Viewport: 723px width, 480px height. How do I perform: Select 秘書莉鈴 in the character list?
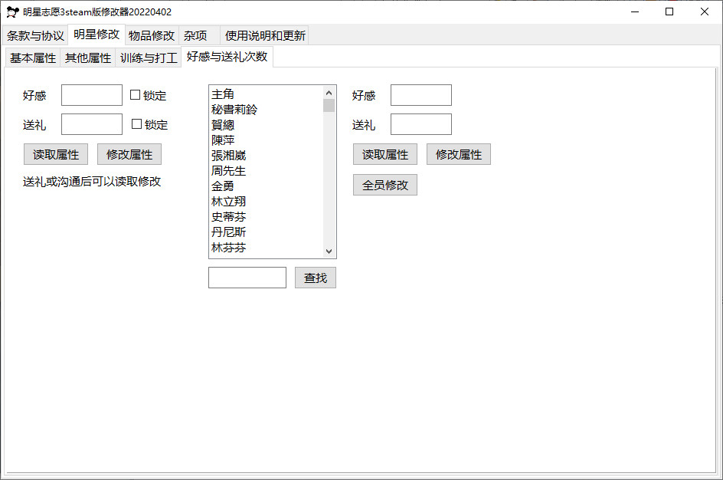(x=234, y=110)
